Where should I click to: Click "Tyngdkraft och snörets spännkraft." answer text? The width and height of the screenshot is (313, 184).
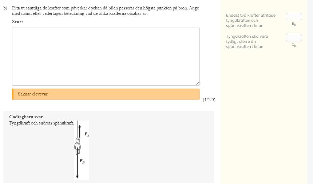tap(41, 123)
